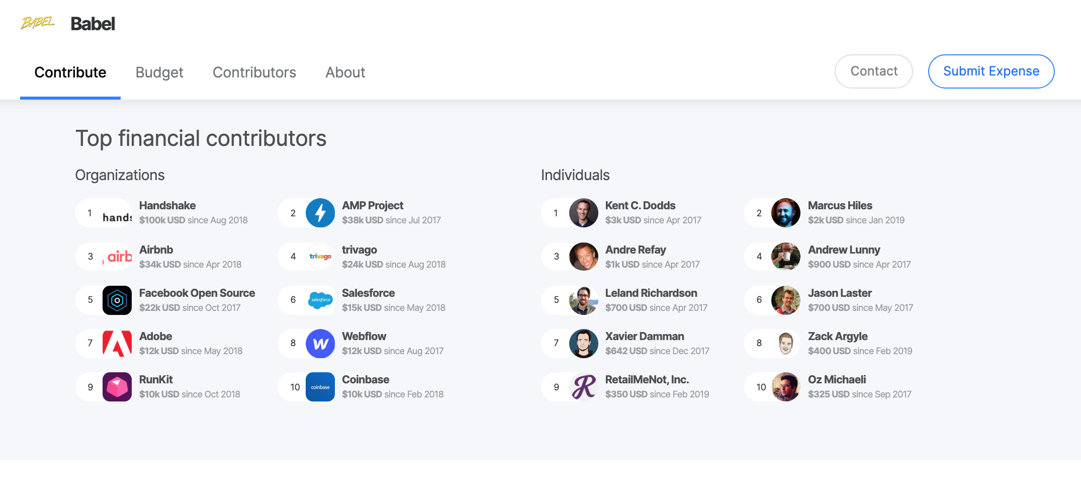Open the RunKit name link
The width and height of the screenshot is (1081, 489).
[156, 379]
